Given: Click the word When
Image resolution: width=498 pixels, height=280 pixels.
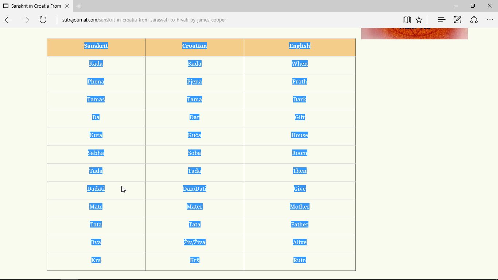Looking at the screenshot, I should 300,63.
